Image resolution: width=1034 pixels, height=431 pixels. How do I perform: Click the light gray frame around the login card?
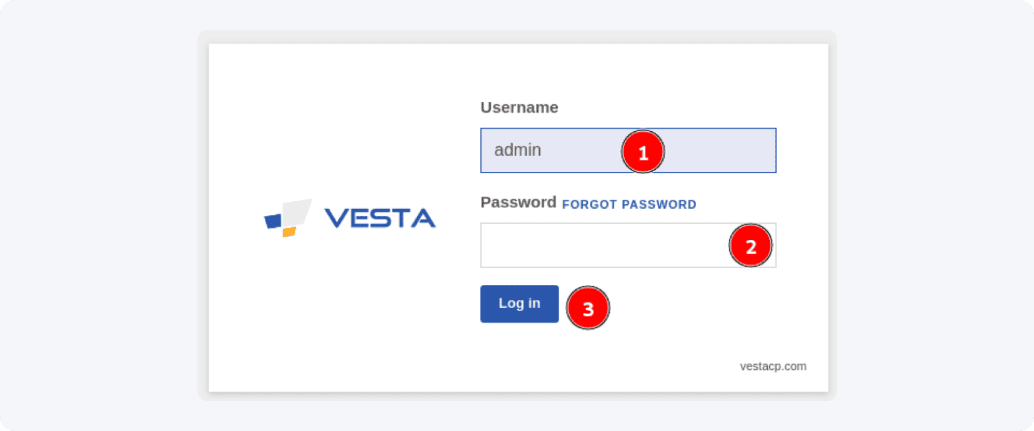pos(203,219)
